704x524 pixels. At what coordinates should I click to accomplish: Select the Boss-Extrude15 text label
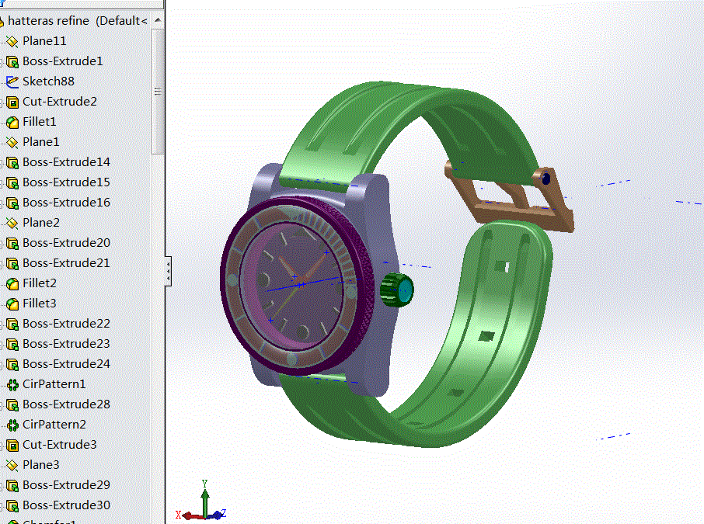66,182
